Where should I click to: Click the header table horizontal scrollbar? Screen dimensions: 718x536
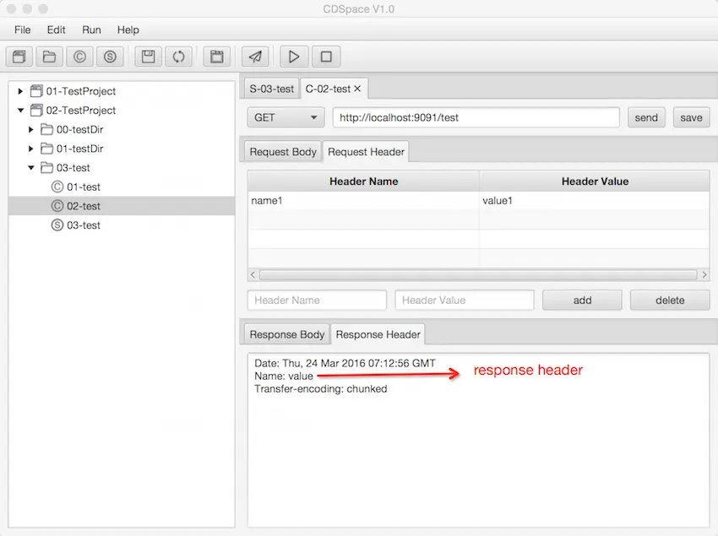pyautogui.click(x=478, y=274)
